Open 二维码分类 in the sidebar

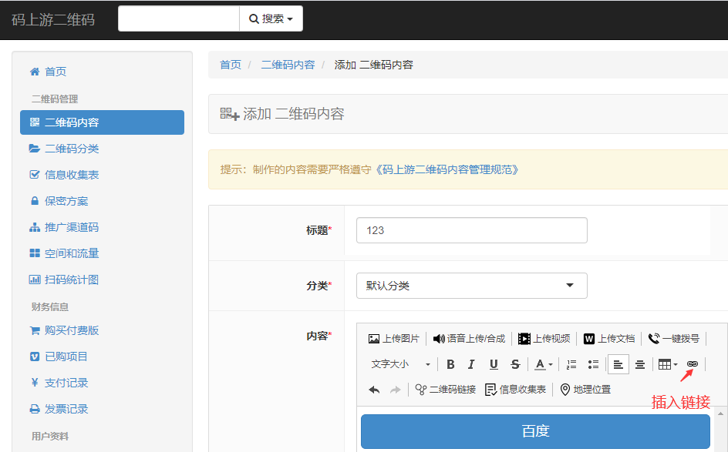72,149
